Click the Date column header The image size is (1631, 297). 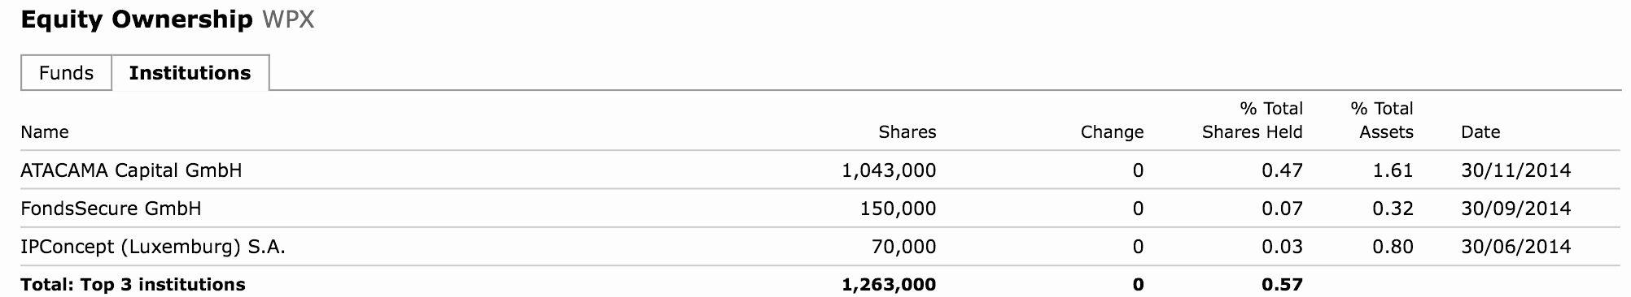click(x=1480, y=132)
